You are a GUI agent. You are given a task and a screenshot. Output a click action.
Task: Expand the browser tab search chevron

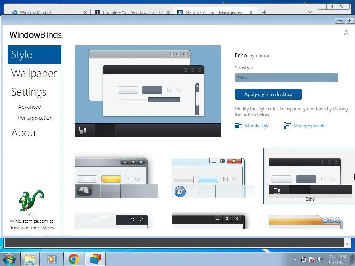click(x=310, y=12)
